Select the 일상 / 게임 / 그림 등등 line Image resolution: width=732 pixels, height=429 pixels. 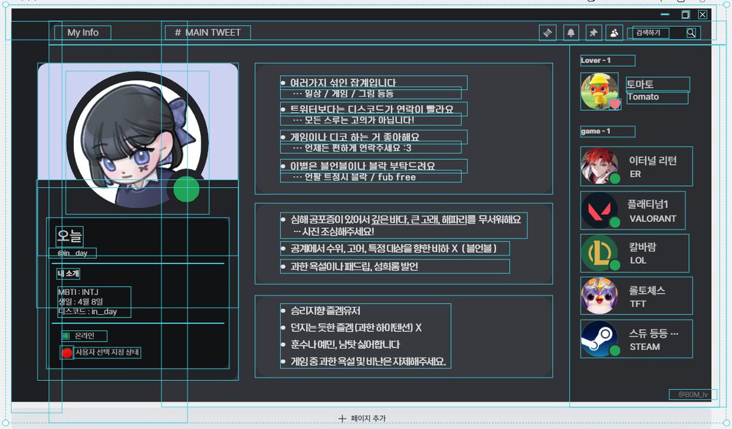tap(343, 94)
